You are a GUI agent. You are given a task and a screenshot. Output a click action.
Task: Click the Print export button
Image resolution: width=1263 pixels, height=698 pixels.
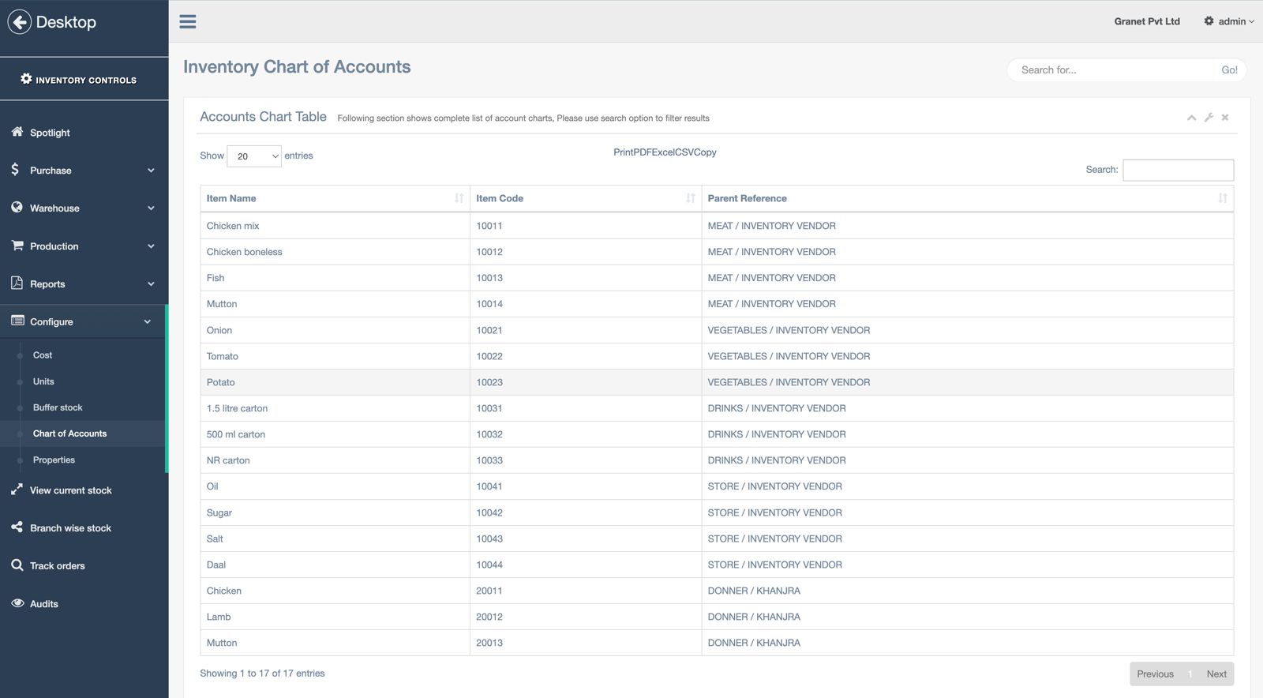623,152
